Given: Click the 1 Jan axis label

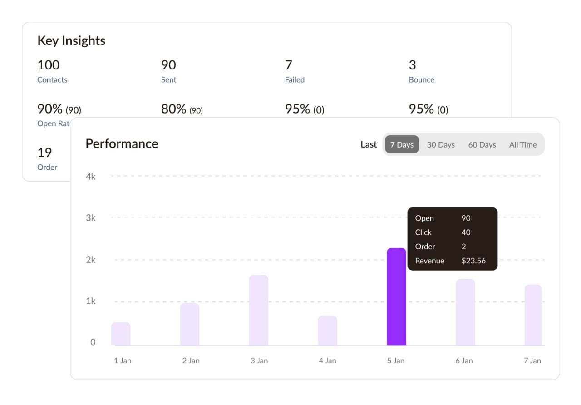Looking at the screenshot, I should (122, 361).
